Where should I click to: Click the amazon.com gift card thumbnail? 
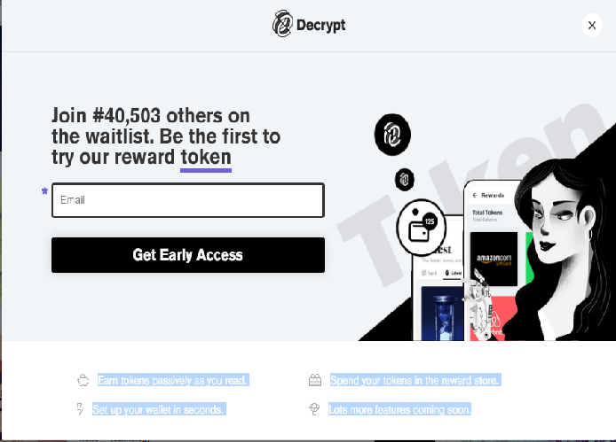(494, 259)
